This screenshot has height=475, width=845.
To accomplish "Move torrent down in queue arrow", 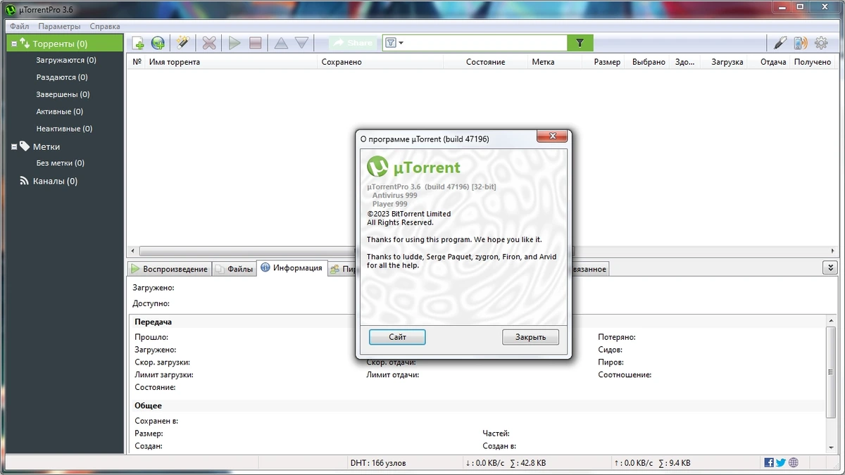I will (301, 43).
